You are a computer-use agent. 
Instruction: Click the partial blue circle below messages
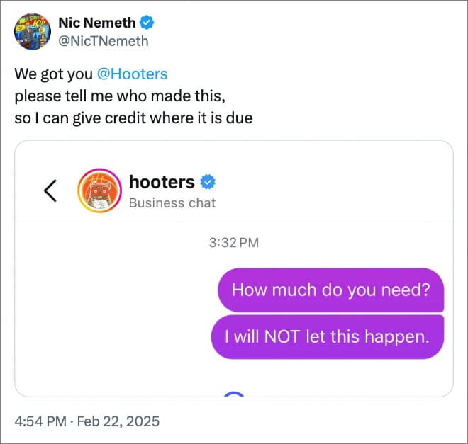(x=234, y=394)
